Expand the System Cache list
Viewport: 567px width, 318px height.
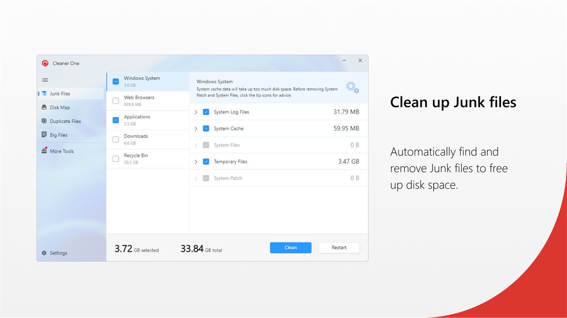coord(196,128)
